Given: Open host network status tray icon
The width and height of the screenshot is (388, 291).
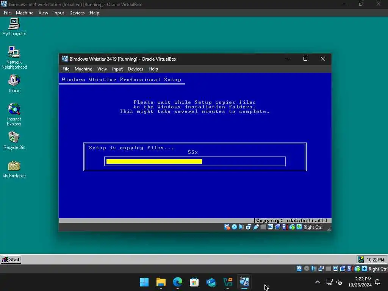Looking at the screenshot, I should click(329, 282).
